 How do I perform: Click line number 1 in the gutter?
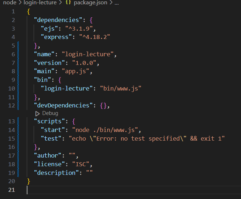[13, 12]
